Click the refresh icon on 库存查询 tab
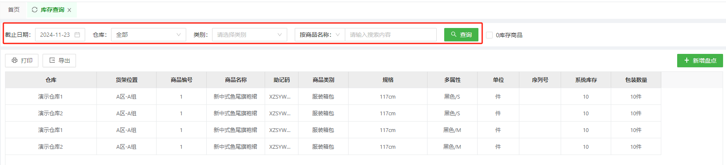 [35, 10]
